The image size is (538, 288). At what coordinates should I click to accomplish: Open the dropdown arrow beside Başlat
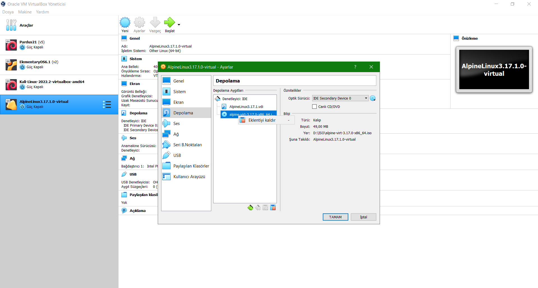(x=179, y=25)
